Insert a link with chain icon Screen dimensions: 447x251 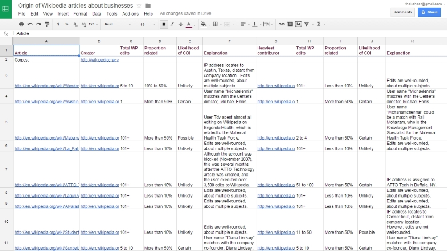click(281, 24)
